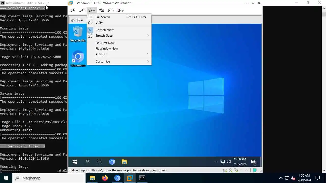
Task: Click the Command Prompt vertical scrollbar
Action: click(x=324, y=89)
